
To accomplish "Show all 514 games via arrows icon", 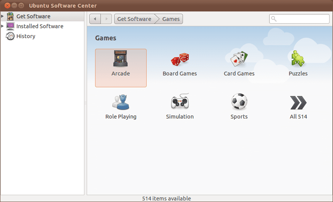I will 298,103.
